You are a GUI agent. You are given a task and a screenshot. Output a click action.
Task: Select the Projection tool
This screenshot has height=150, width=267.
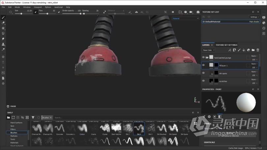3,28
